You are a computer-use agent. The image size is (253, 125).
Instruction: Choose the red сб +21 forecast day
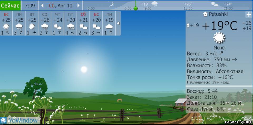[83, 23]
